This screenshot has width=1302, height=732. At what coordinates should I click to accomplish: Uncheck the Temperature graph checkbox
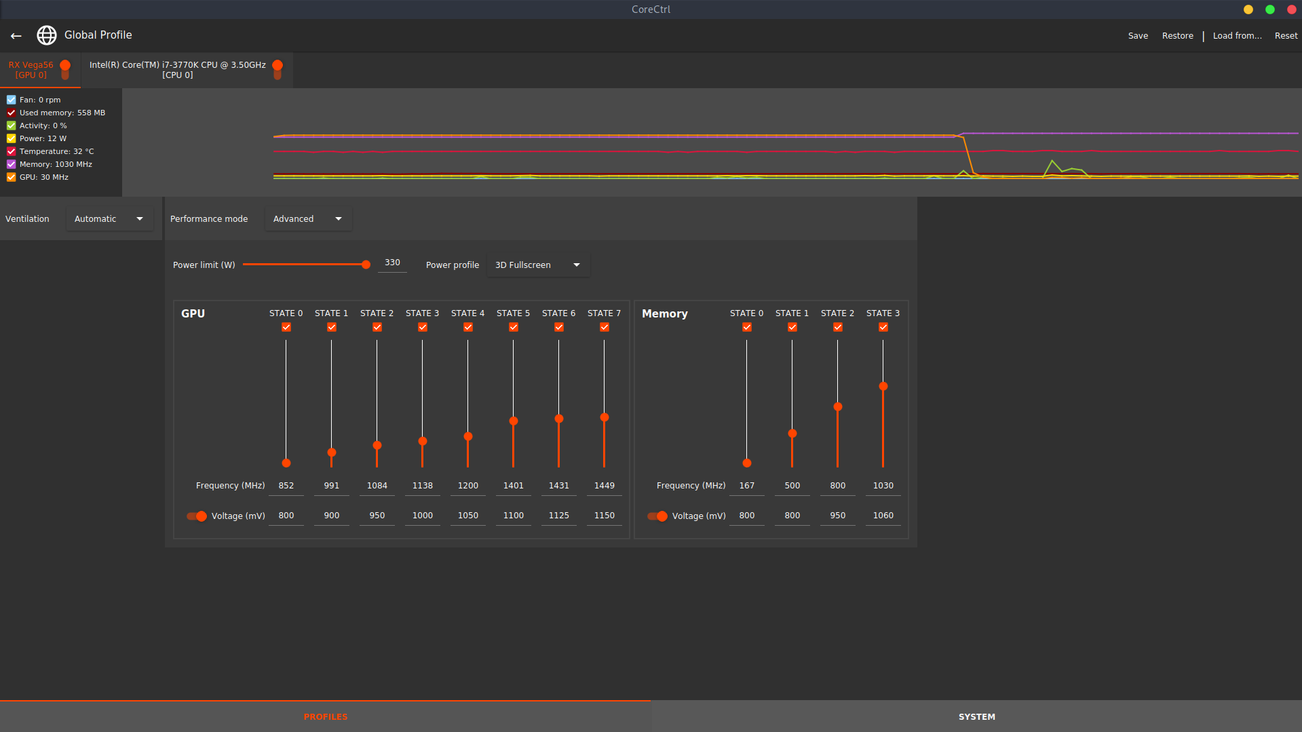point(12,151)
